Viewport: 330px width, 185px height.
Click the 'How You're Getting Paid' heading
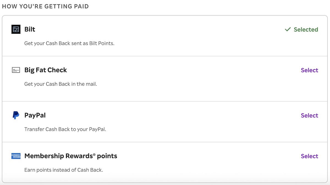[x=45, y=6]
